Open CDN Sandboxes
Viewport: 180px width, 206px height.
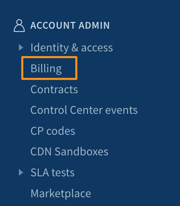coord(69,152)
